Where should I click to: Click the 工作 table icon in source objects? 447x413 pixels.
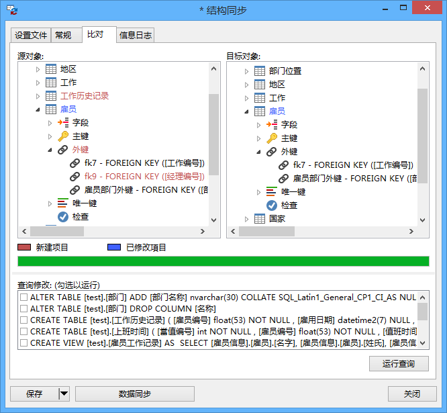(x=51, y=83)
